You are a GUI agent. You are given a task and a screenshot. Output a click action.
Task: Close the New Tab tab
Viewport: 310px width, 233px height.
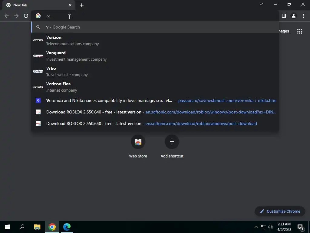click(x=70, y=5)
